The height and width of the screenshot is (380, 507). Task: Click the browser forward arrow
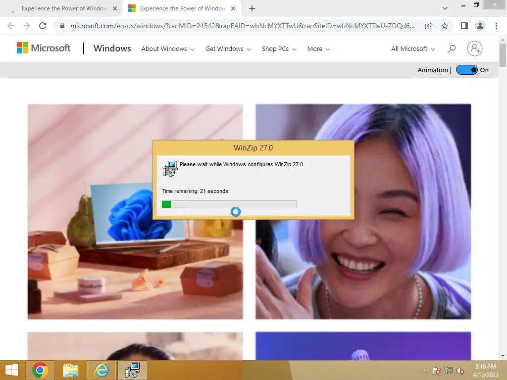pos(27,26)
